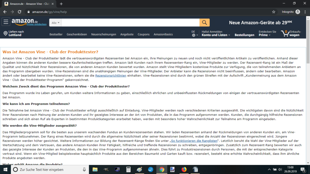This screenshot has height=174, width=310.
Task: Open the Bestellungen orders link
Action: (x=244, y=35)
